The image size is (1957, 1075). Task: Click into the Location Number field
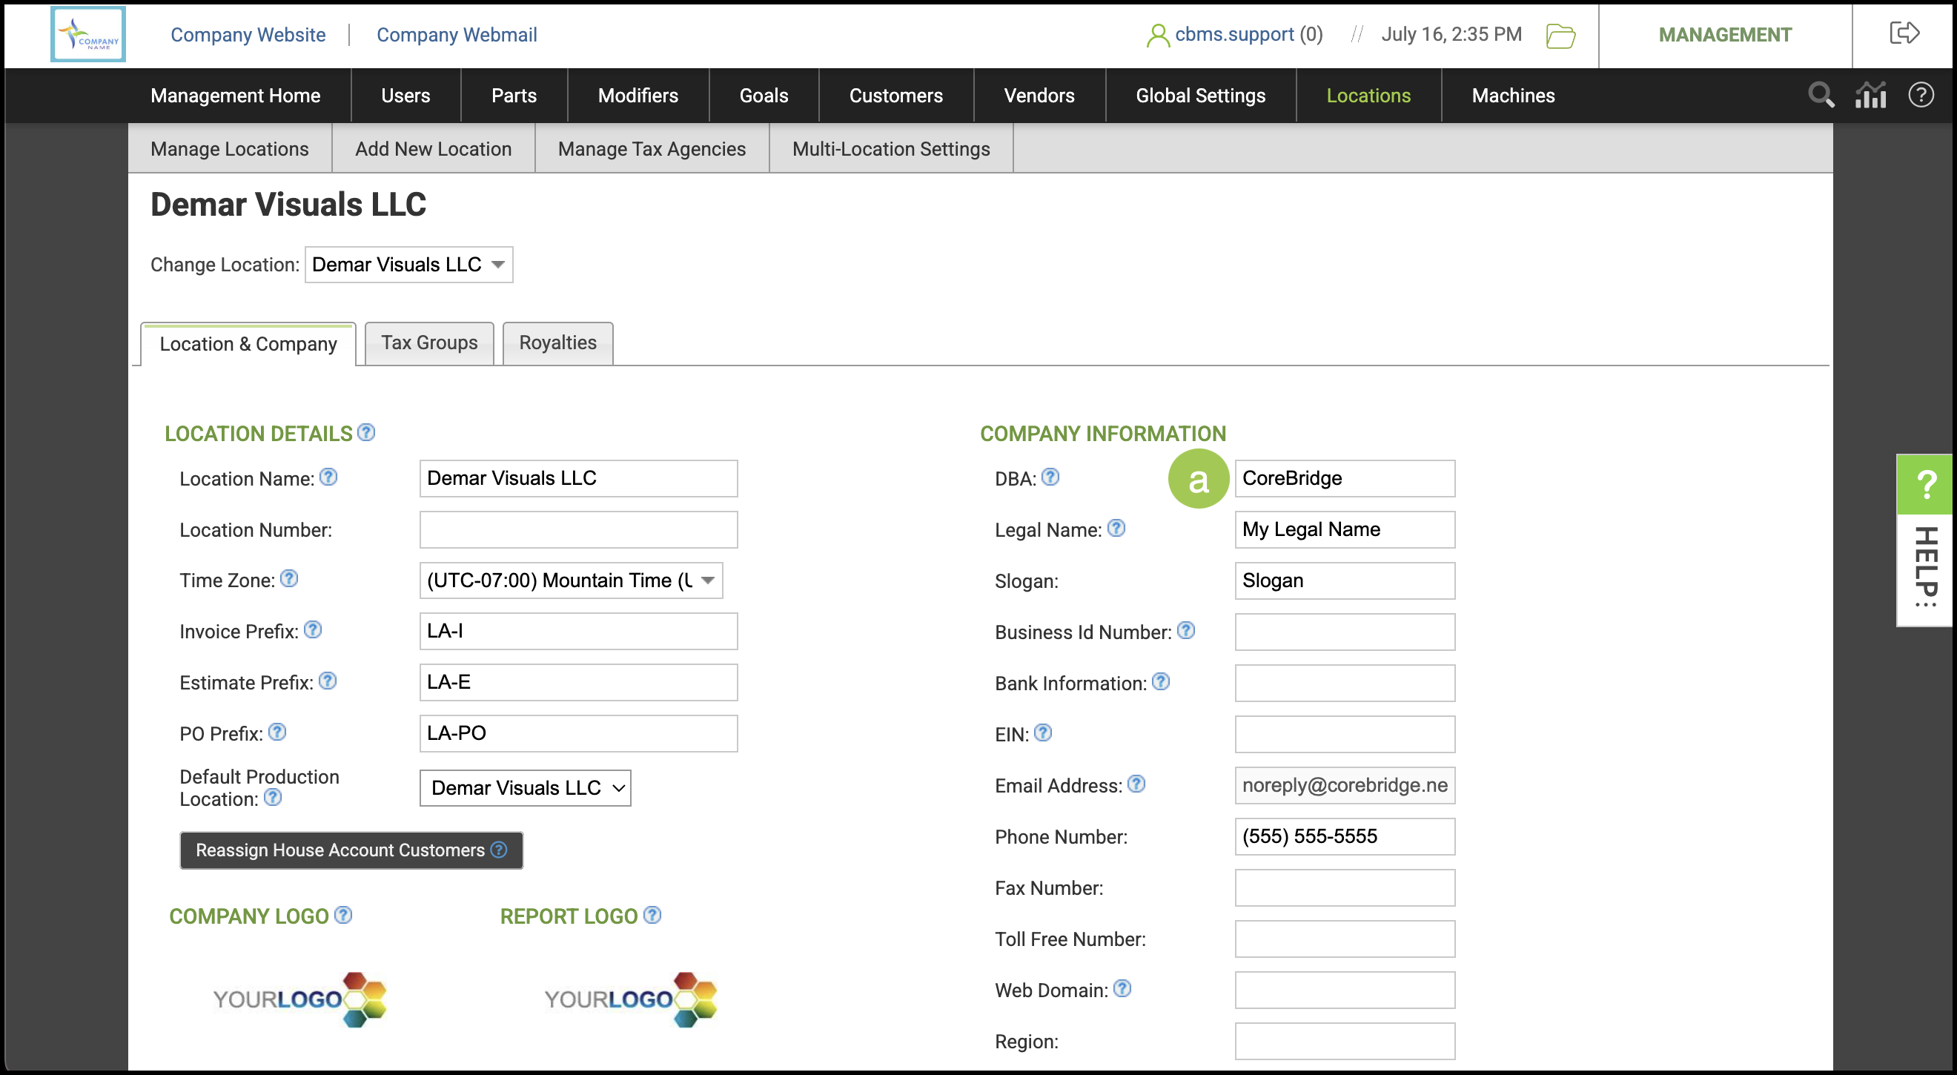point(578,529)
